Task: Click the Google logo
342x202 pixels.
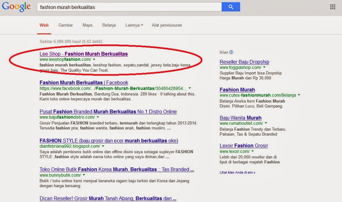Action: point(16,7)
